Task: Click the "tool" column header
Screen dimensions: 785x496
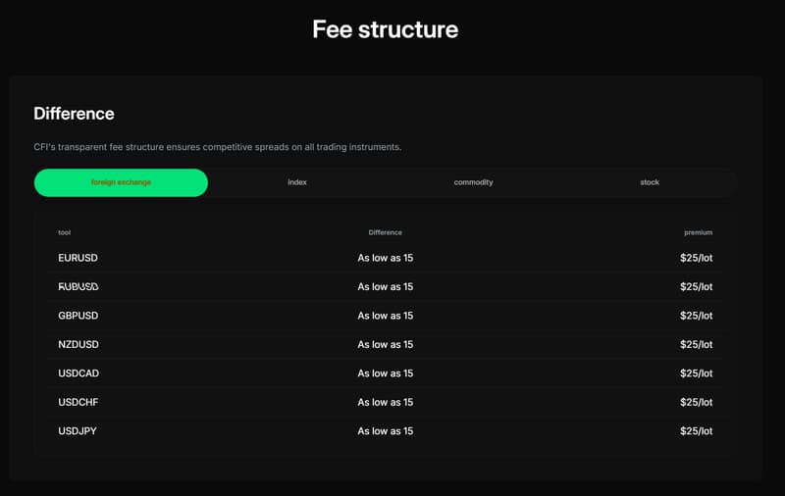Action: 65,232
